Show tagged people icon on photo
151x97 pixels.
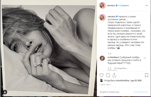pyautogui.click(x=5, y=92)
